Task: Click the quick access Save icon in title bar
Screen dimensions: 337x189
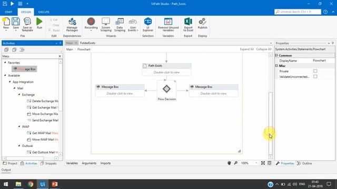Action: (x=5, y=4)
